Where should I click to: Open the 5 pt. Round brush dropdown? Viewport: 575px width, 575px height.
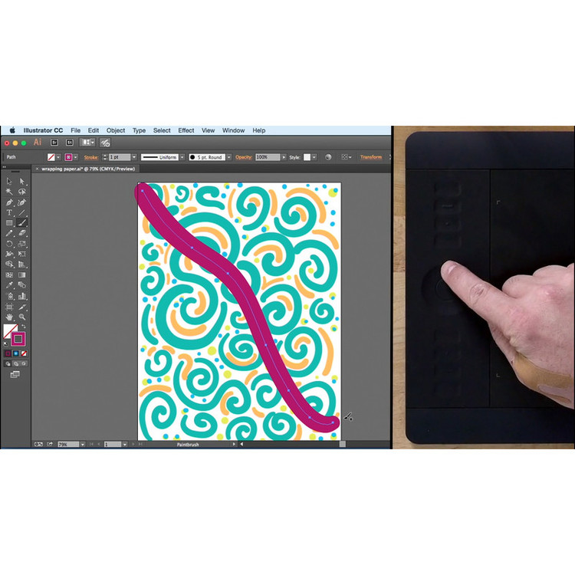[227, 157]
